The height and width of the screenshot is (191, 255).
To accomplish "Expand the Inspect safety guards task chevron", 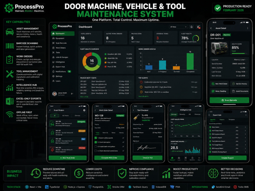I will tap(123, 138).
